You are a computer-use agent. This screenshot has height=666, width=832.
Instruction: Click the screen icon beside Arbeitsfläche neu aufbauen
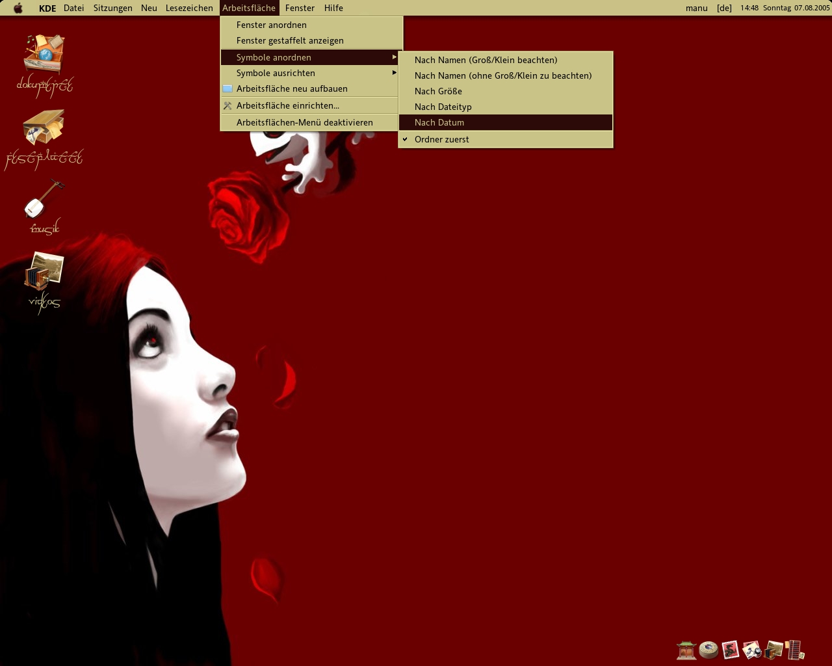[x=227, y=88]
